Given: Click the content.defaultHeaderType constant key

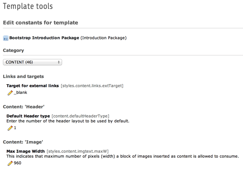Looking at the screenshot, I should tap(80, 116).
